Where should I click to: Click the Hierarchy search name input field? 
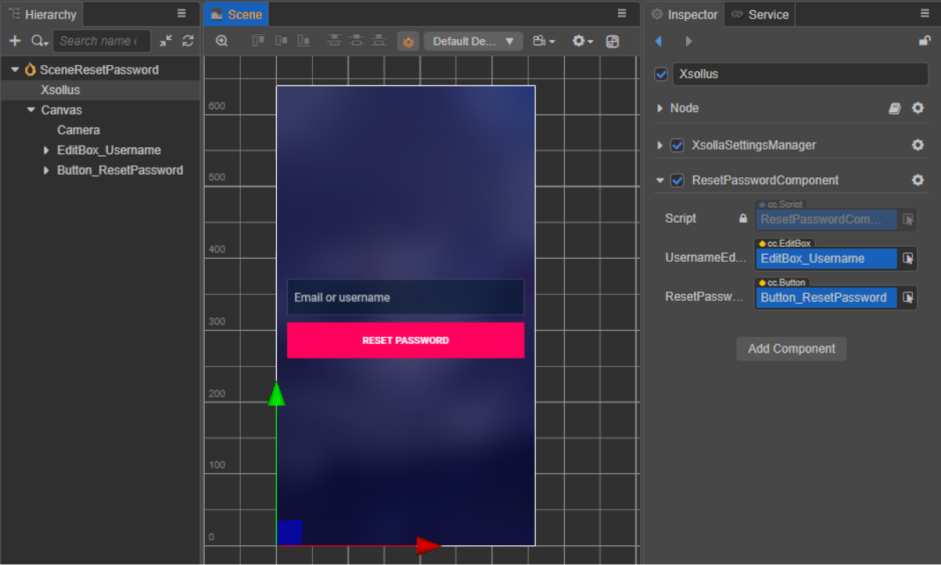(100, 41)
